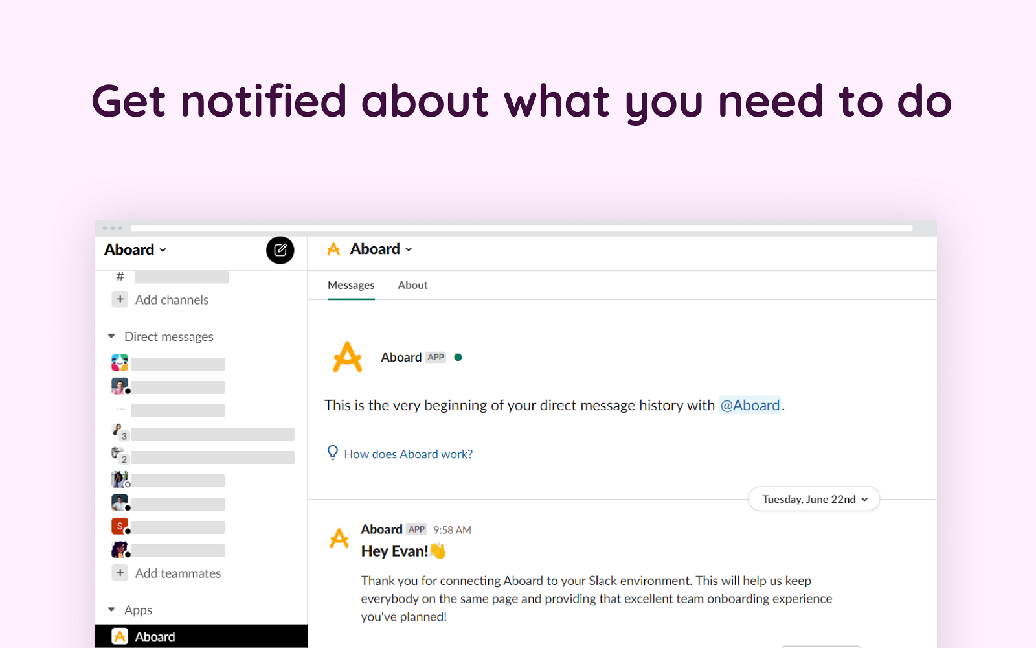This screenshot has height=648, width=1036.
Task: Open the group DM with 3 members
Action: (x=120, y=432)
